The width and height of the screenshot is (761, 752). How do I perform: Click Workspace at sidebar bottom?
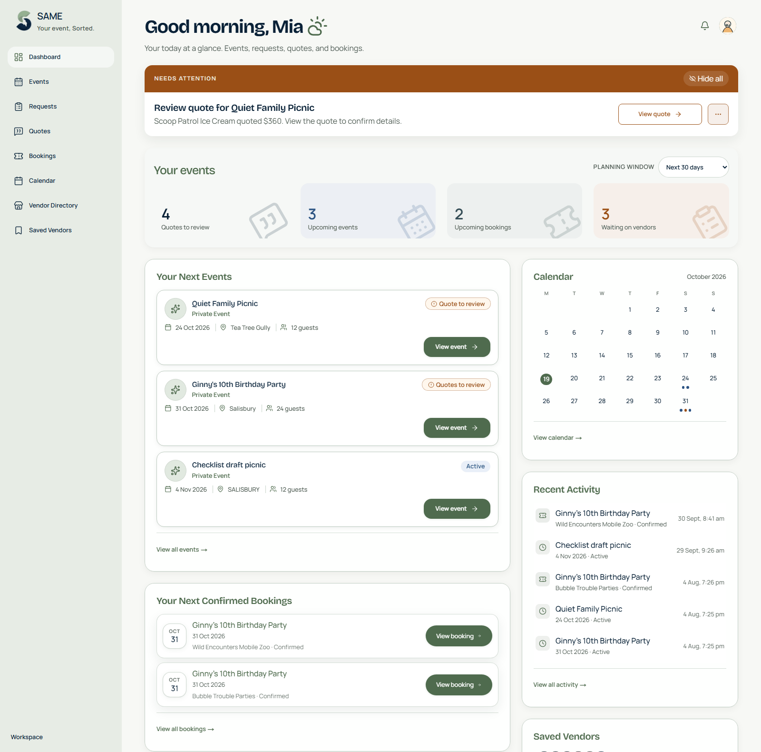click(x=27, y=737)
